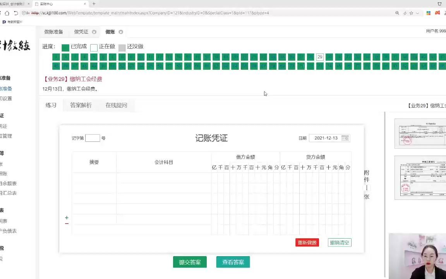The width and height of the screenshot is (446, 279).
Task: Switch to the 做账准备 tab at the top
Action: [x=53, y=32]
